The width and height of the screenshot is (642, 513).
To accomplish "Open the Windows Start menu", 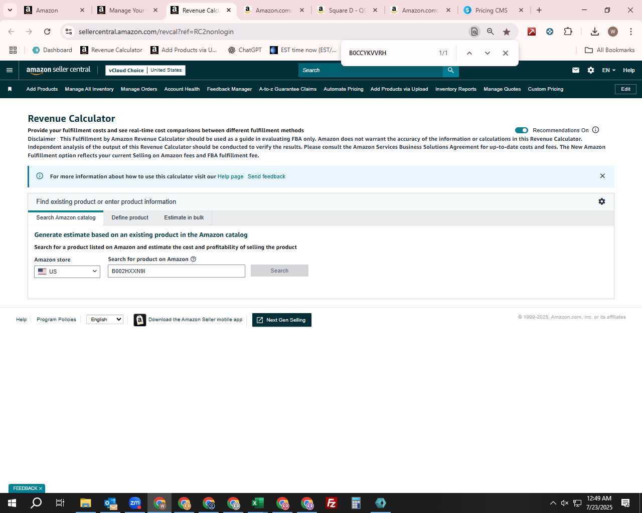I will tap(12, 503).
